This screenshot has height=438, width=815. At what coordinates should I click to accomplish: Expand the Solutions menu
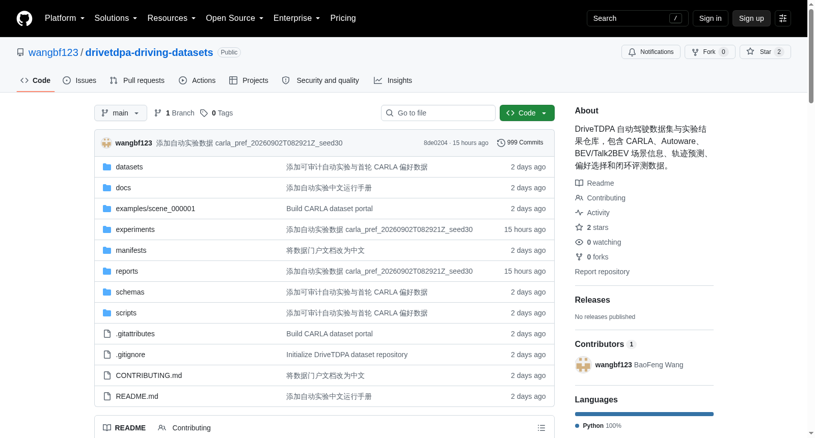coord(116,18)
